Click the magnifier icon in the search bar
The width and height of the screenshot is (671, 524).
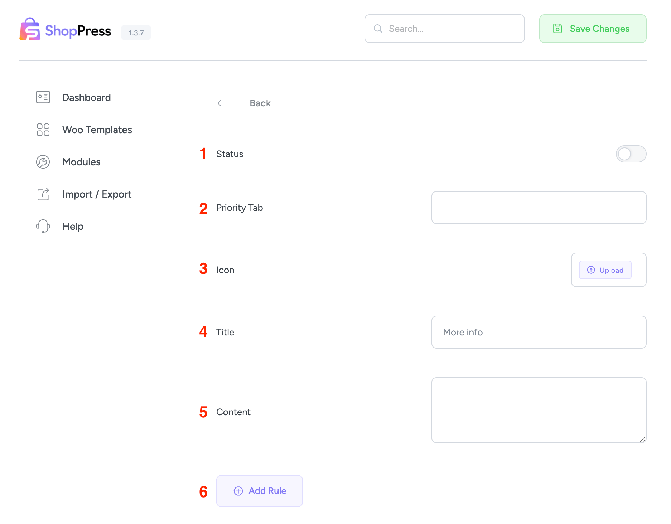[378, 29]
